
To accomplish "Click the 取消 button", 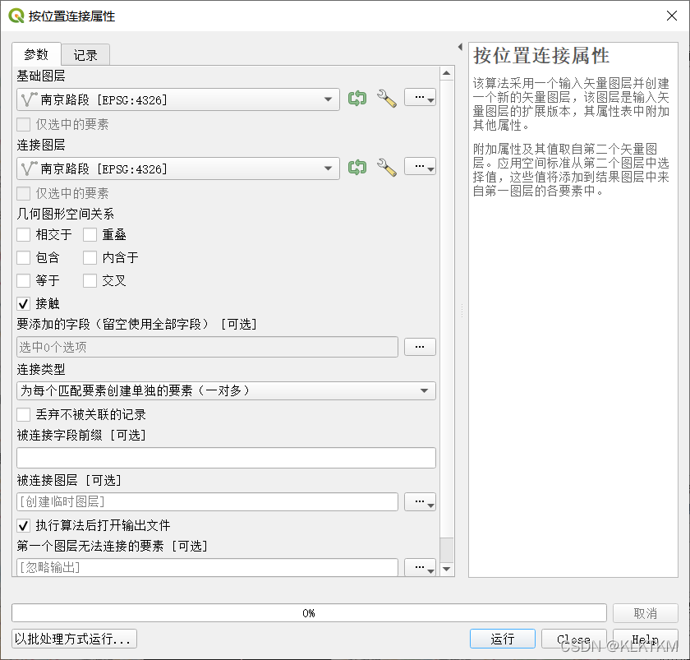I will coord(645,613).
